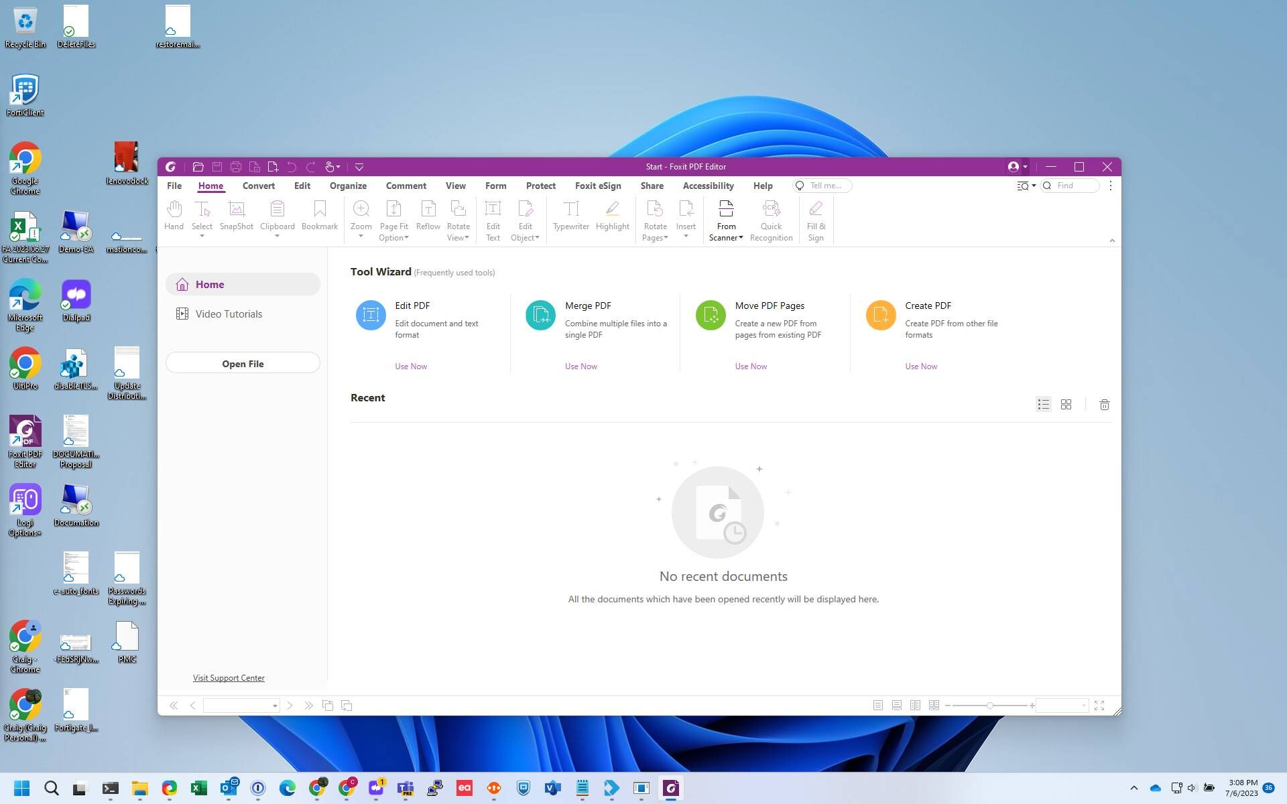The width and height of the screenshot is (1287, 804).
Task: Click create blank page icon in title bar
Action: [273, 167]
